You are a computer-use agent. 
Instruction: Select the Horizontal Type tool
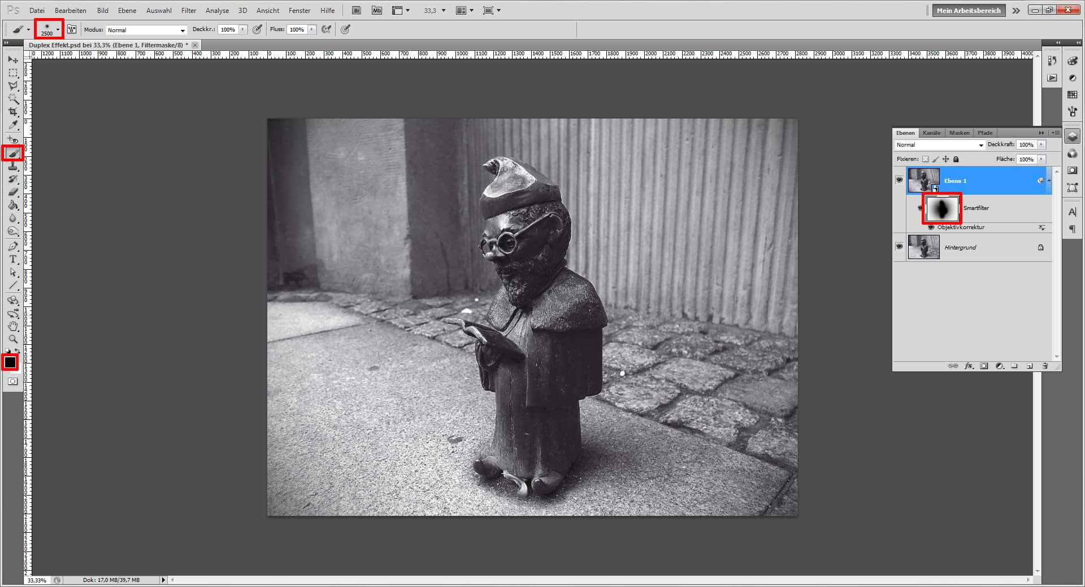(12, 260)
